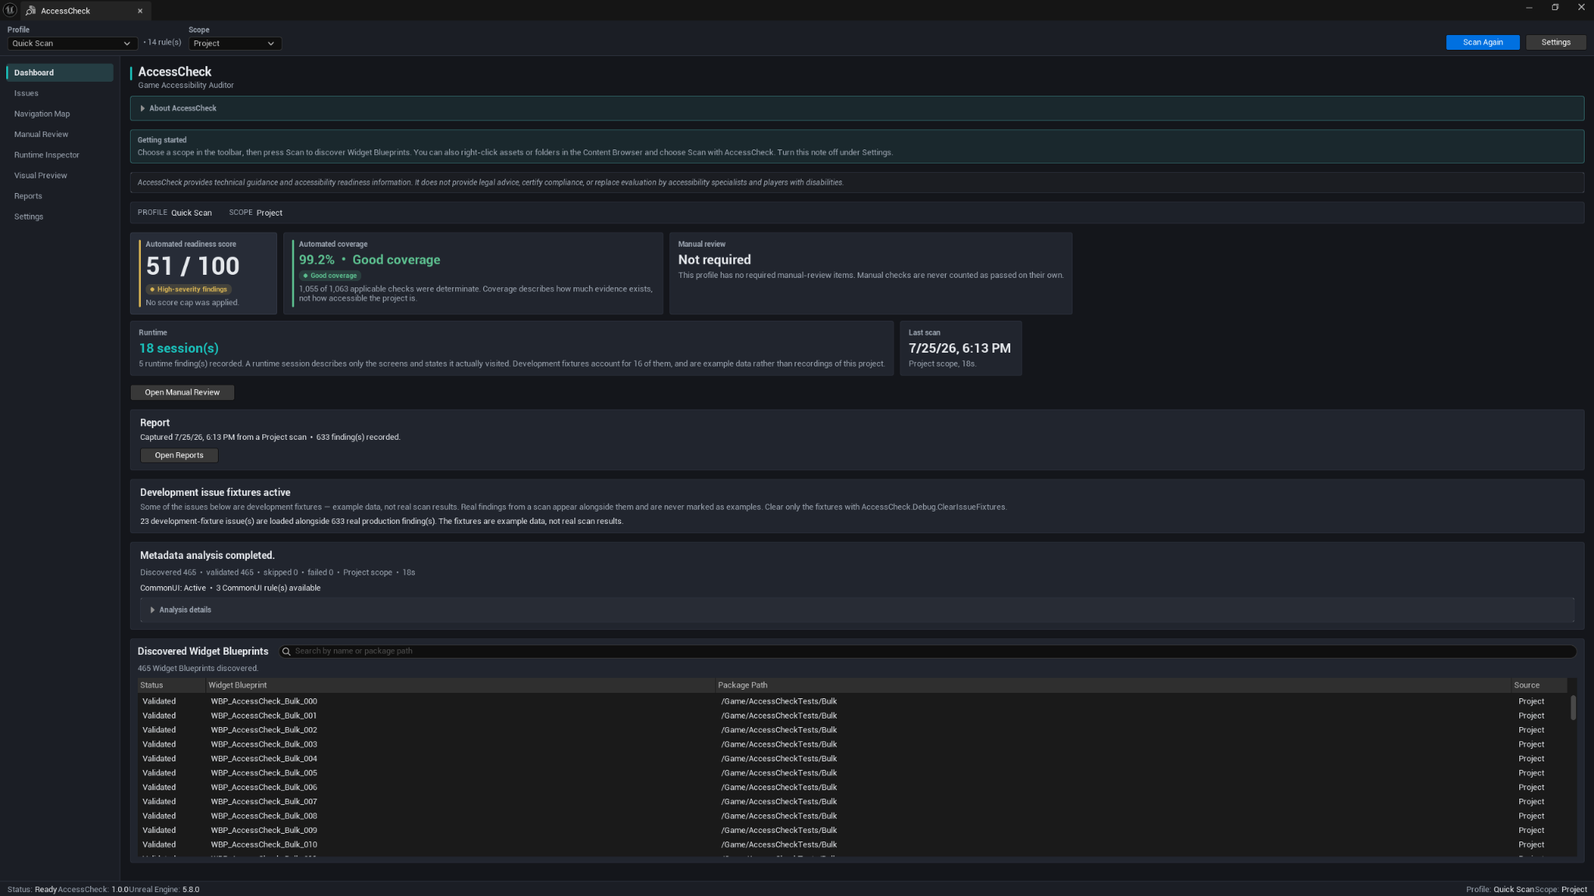1594x896 pixels.
Task: Click the blueprint table vertical scrollbar
Action: click(x=1572, y=707)
